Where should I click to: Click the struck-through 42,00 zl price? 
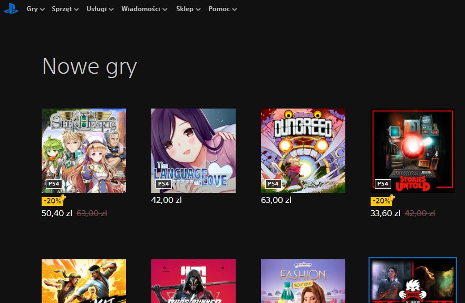(420, 213)
